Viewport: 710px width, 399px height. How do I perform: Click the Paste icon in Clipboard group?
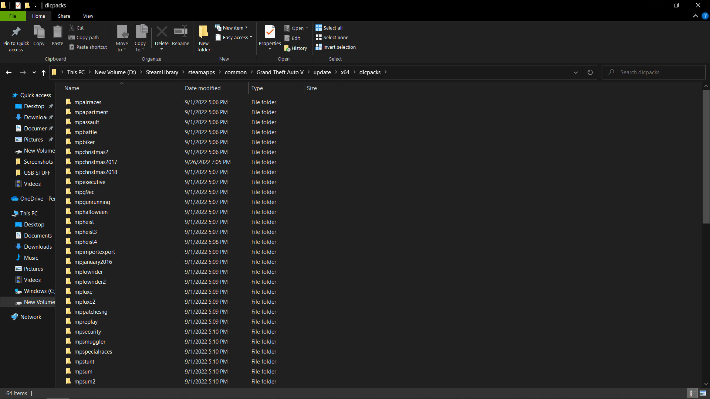57,33
